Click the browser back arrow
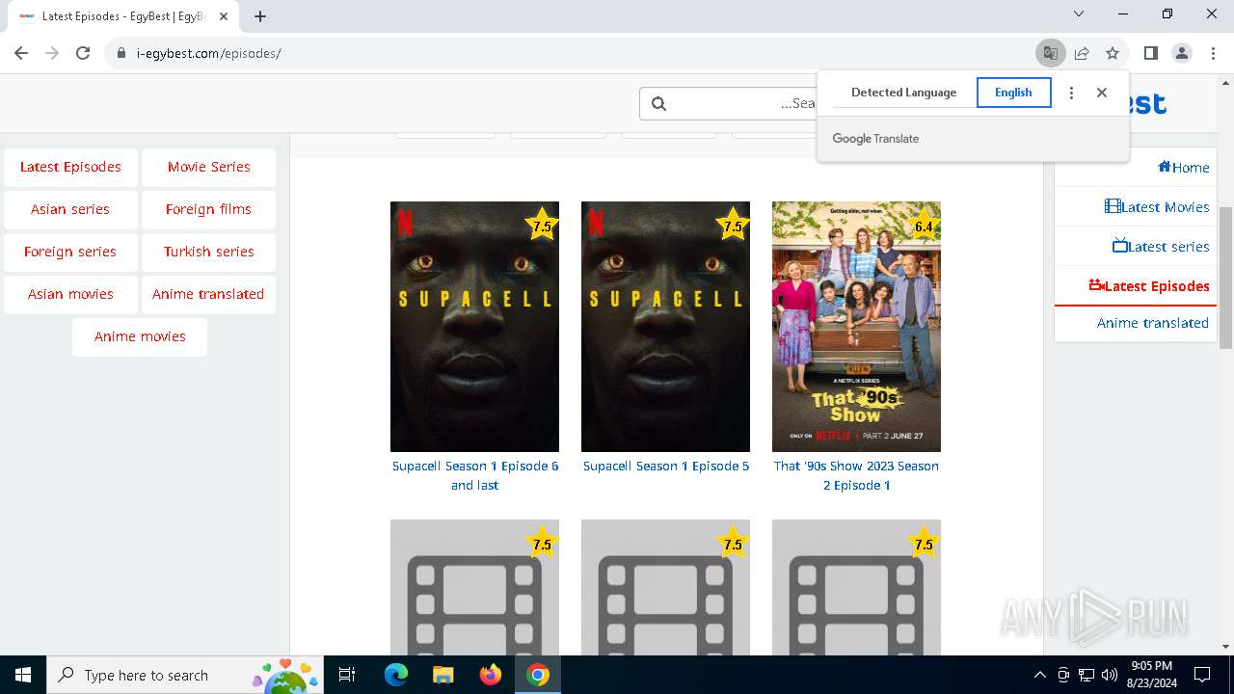Viewport: 1234px width, 694px height. [x=21, y=53]
